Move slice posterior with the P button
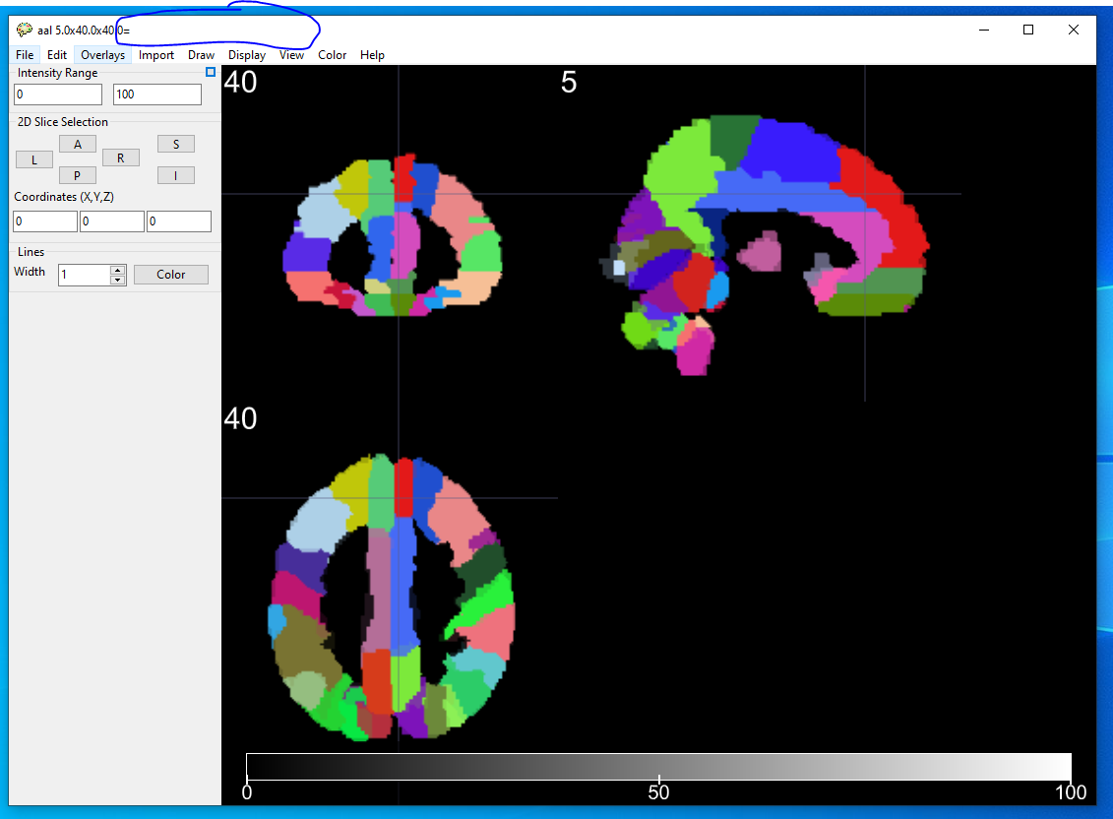The image size is (1113, 819). (x=78, y=175)
